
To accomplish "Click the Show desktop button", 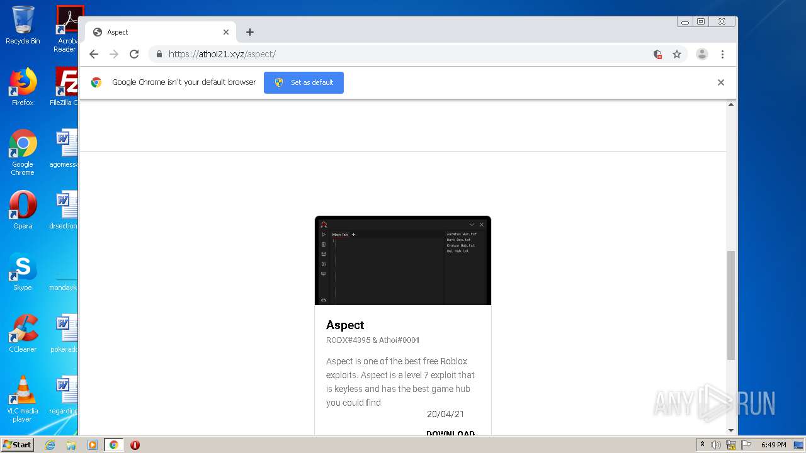I will click(799, 445).
